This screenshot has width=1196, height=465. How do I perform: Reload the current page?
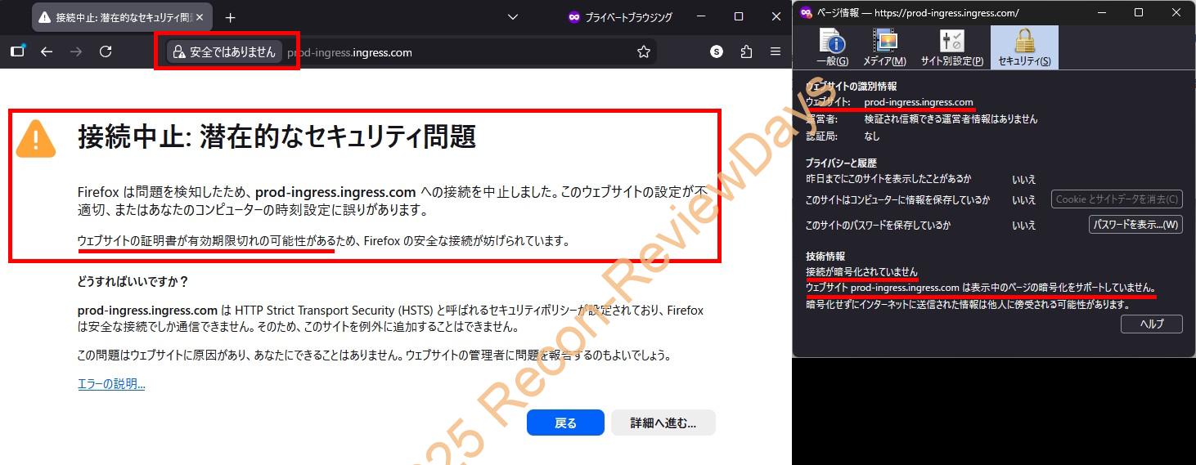click(x=106, y=51)
